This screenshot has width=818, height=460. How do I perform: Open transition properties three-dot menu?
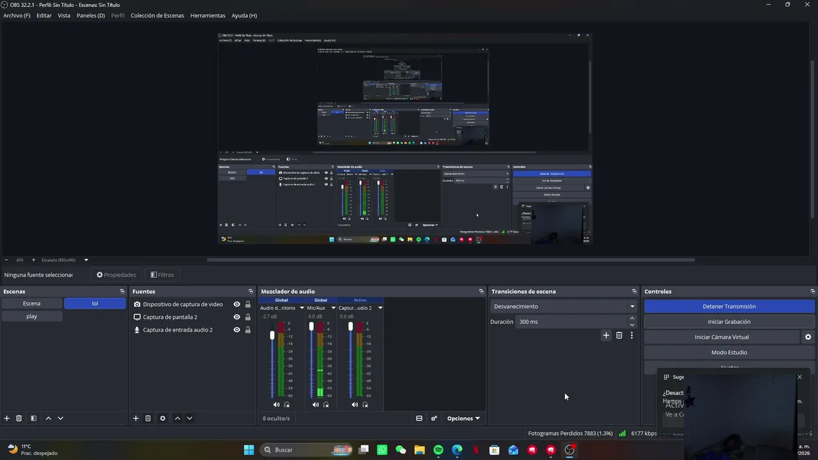pyautogui.click(x=631, y=335)
